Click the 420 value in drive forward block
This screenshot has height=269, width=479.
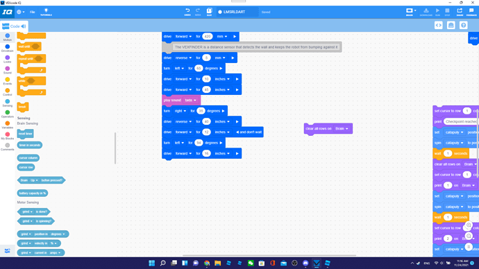pyautogui.click(x=208, y=37)
